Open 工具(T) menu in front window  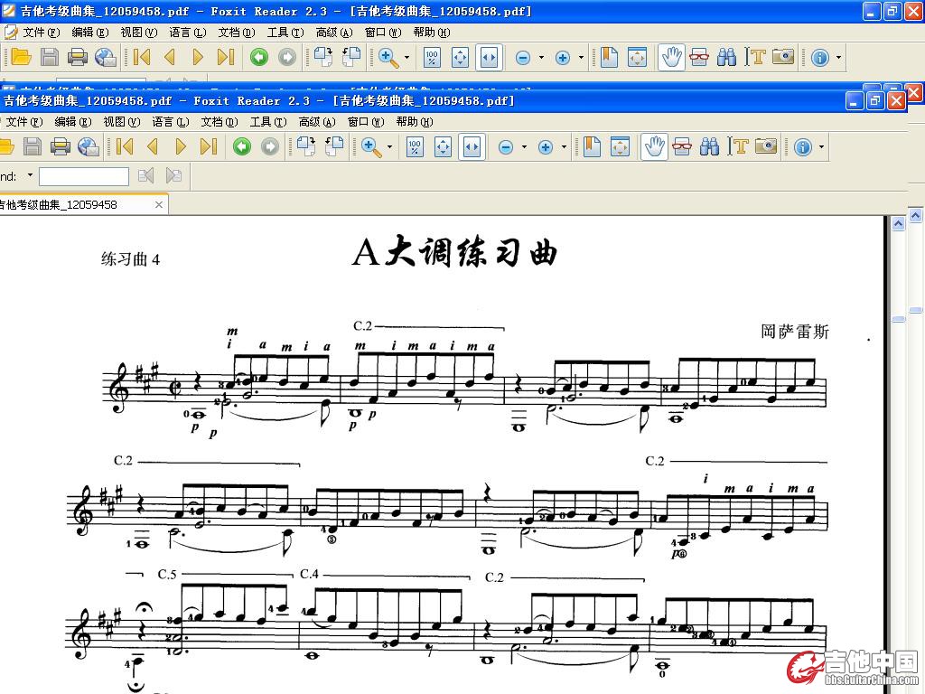(x=268, y=122)
